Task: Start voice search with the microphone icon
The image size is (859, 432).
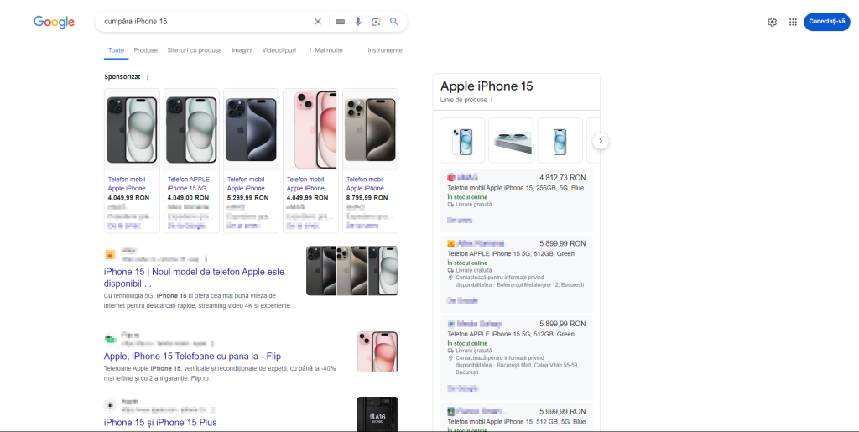Action: 358,22
